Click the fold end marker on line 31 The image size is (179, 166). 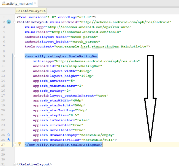15,164
